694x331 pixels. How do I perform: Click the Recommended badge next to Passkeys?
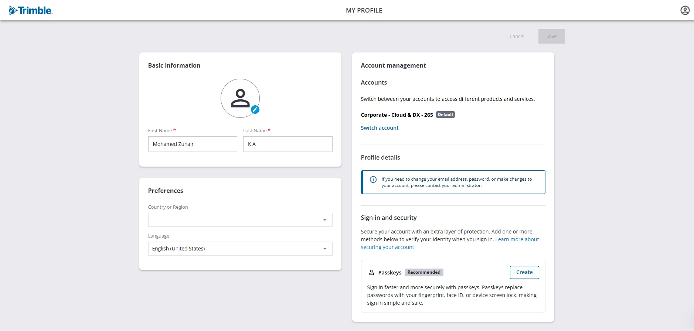[424, 272]
